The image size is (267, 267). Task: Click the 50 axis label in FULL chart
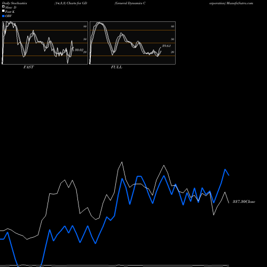click(x=172, y=39)
